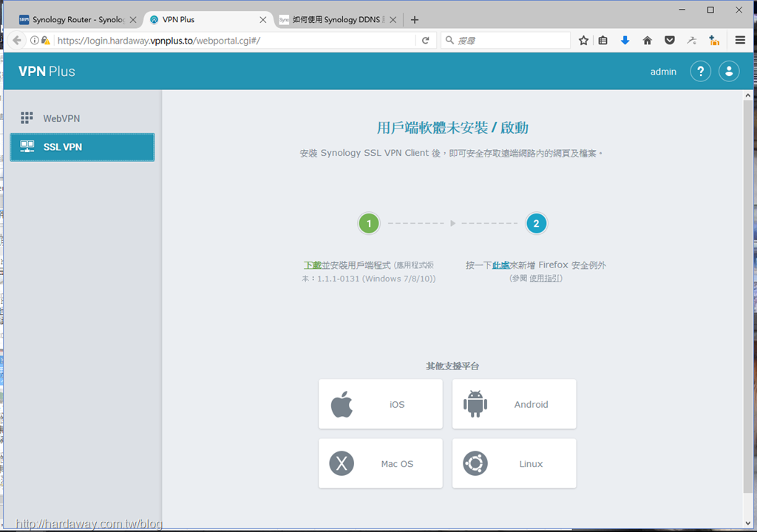Viewport: 757px width, 532px height.
Task: Click the 用戶端軟體未安裝 / 啟動 heading
Action: pyautogui.click(x=452, y=128)
